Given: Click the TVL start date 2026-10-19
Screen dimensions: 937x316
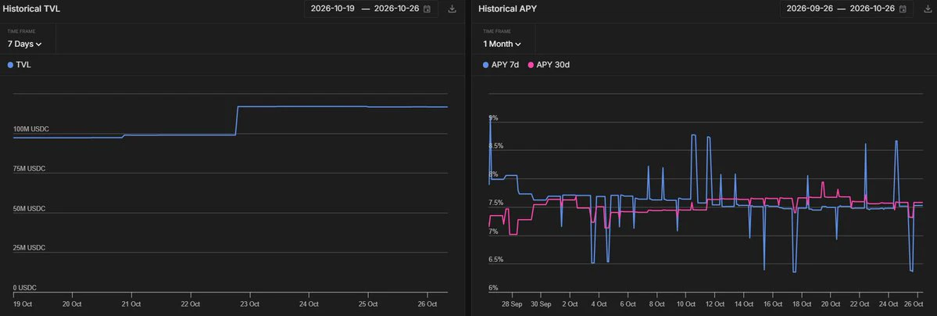Looking at the screenshot, I should [x=334, y=9].
